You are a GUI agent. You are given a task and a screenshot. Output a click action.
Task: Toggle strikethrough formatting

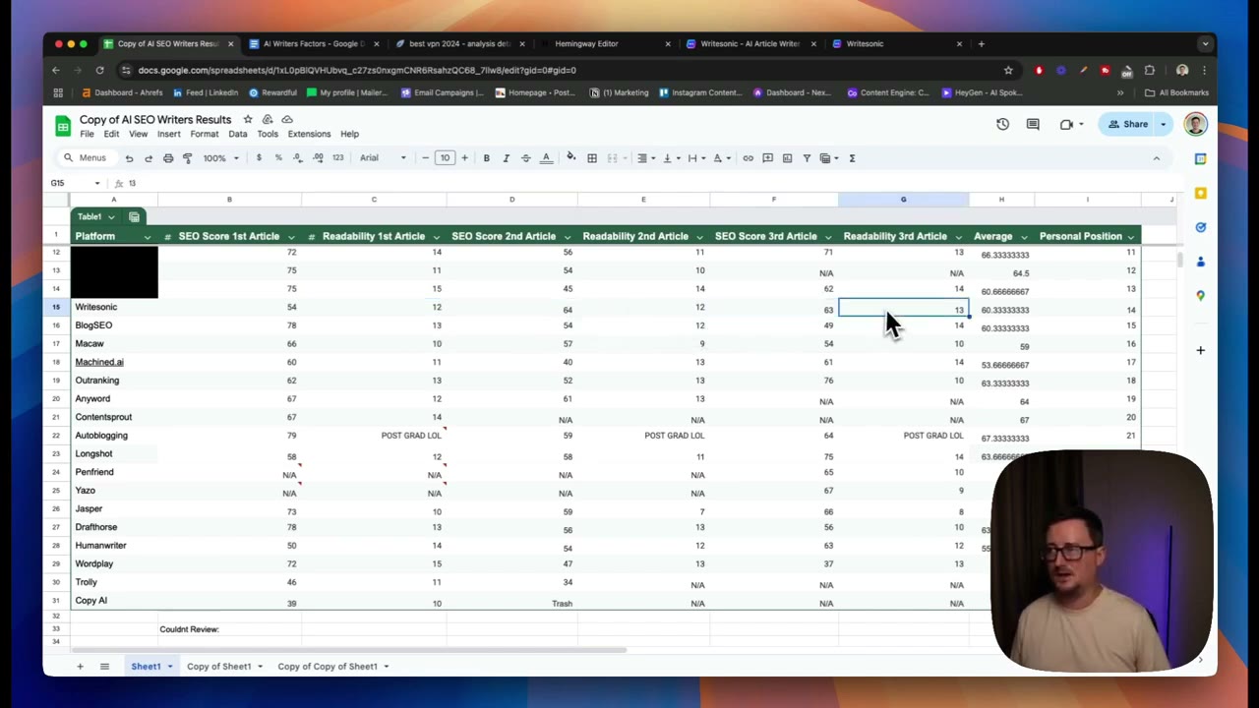point(525,158)
